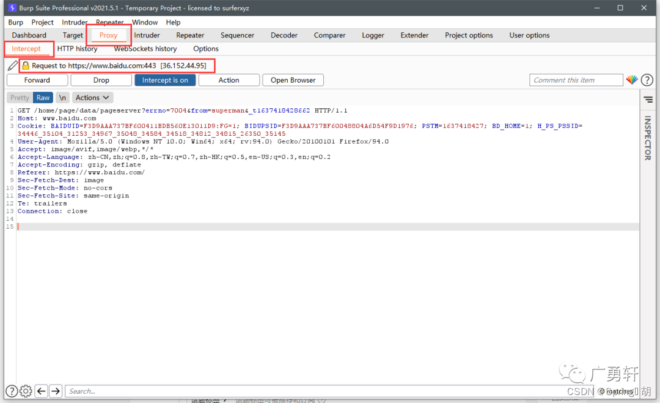Screen dimensions: 660x403
Task: Click the Sec-Fetch-Mode: no-cors line
Action: (65, 188)
